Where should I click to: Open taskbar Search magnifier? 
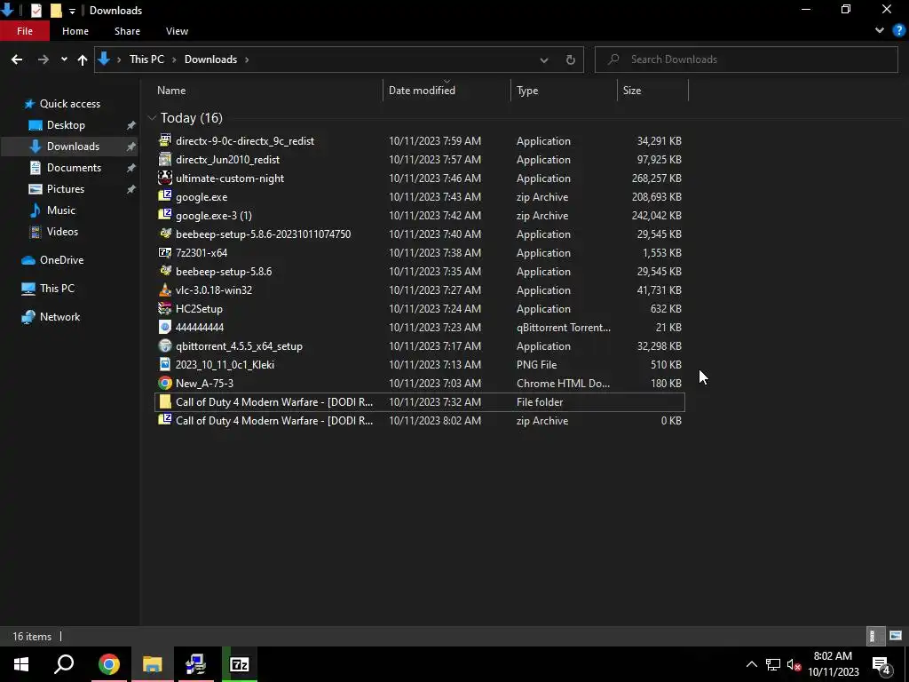point(64,664)
